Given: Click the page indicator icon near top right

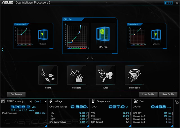Looking at the screenshot, I should coord(168,3).
